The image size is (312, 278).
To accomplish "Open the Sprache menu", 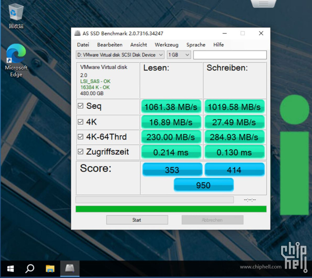I will [196, 45].
